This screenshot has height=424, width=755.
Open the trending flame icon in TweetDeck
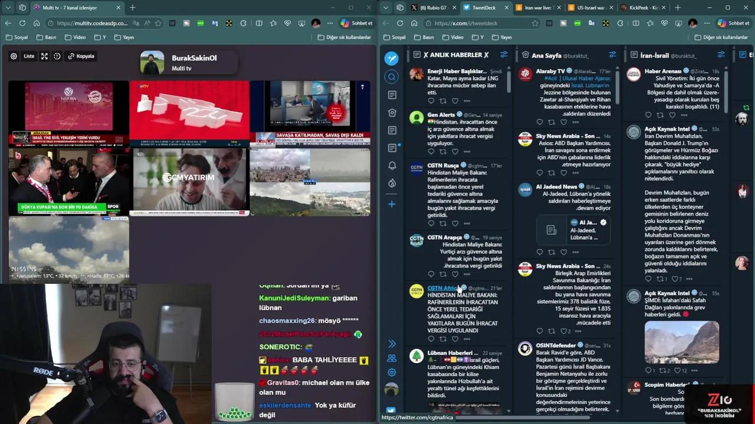392,183
